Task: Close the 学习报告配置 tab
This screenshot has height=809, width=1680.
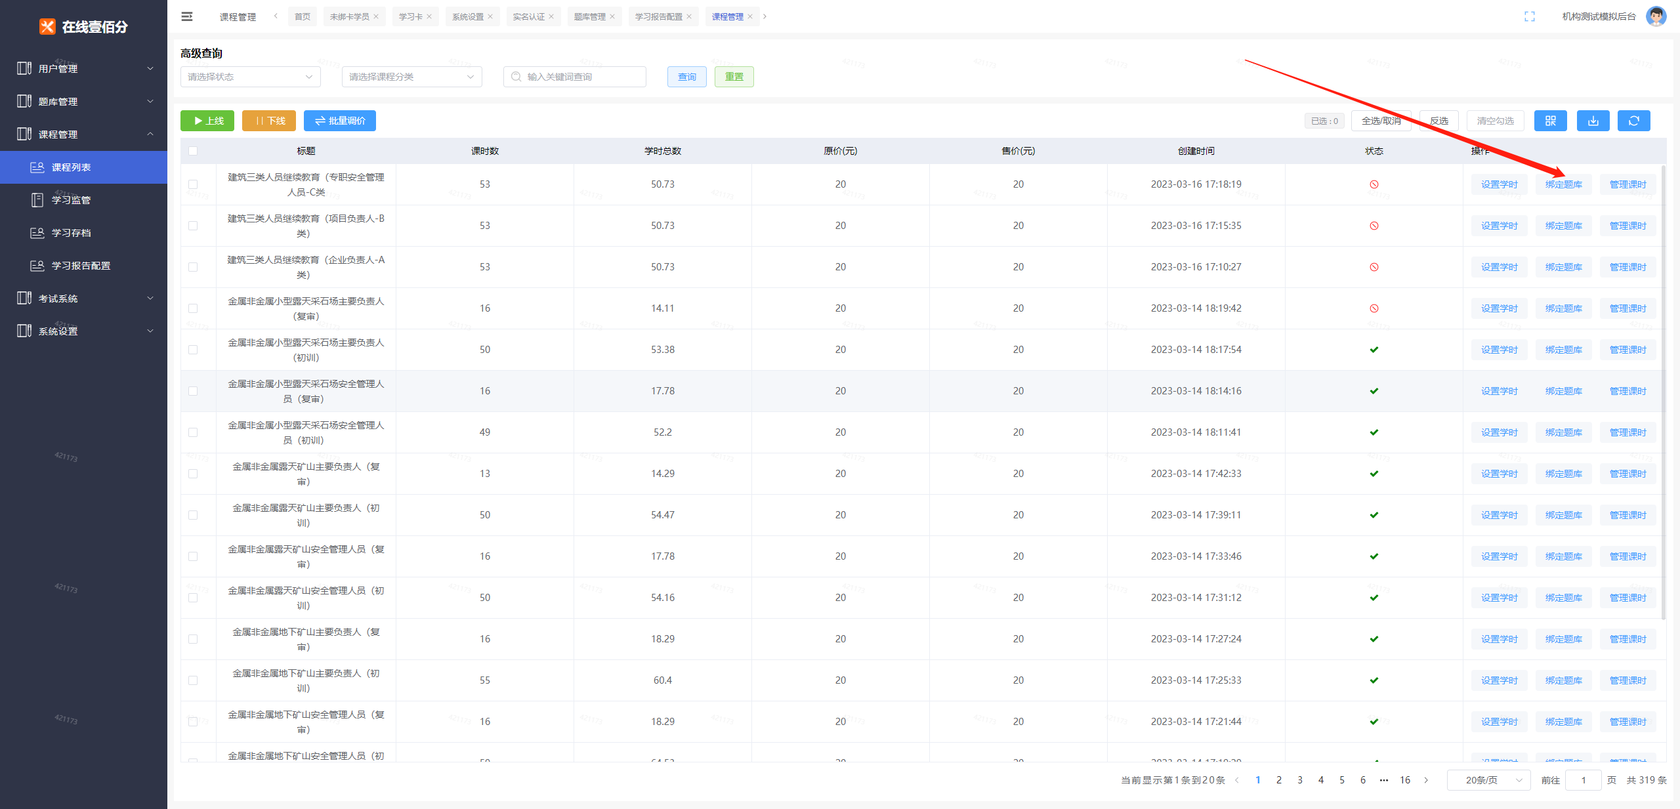Action: pyautogui.click(x=689, y=16)
